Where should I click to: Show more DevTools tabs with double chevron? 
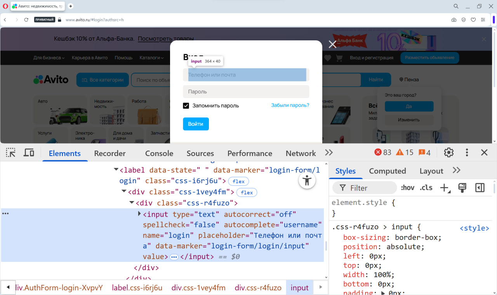(329, 153)
